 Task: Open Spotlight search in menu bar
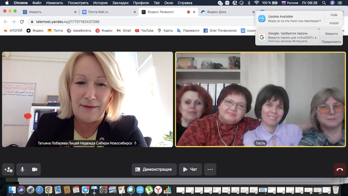pos(324,3)
